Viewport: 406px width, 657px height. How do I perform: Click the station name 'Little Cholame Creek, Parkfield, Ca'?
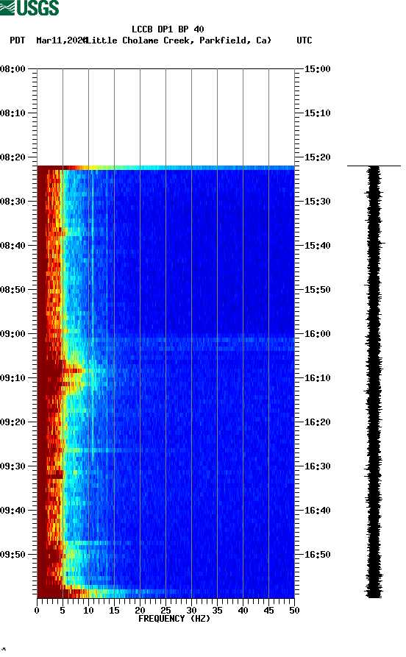[178, 40]
